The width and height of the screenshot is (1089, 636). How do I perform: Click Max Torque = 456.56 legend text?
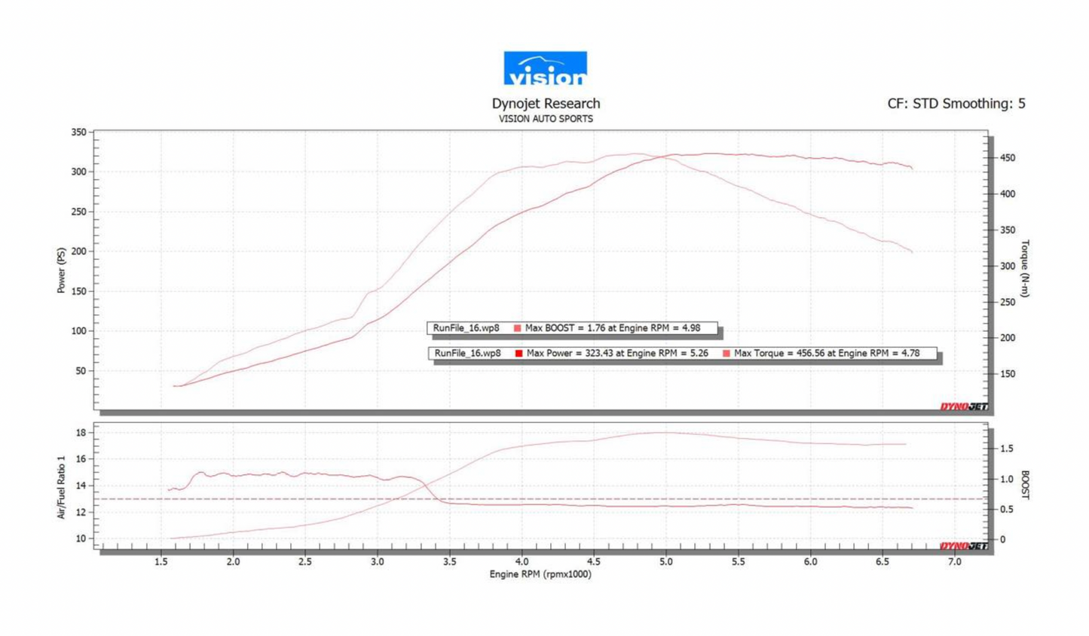click(x=827, y=353)
